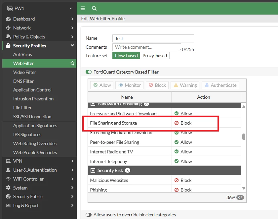Open DNS Filter page
The height and width of the screenshot is (219, 278).
tap(23, 81)
